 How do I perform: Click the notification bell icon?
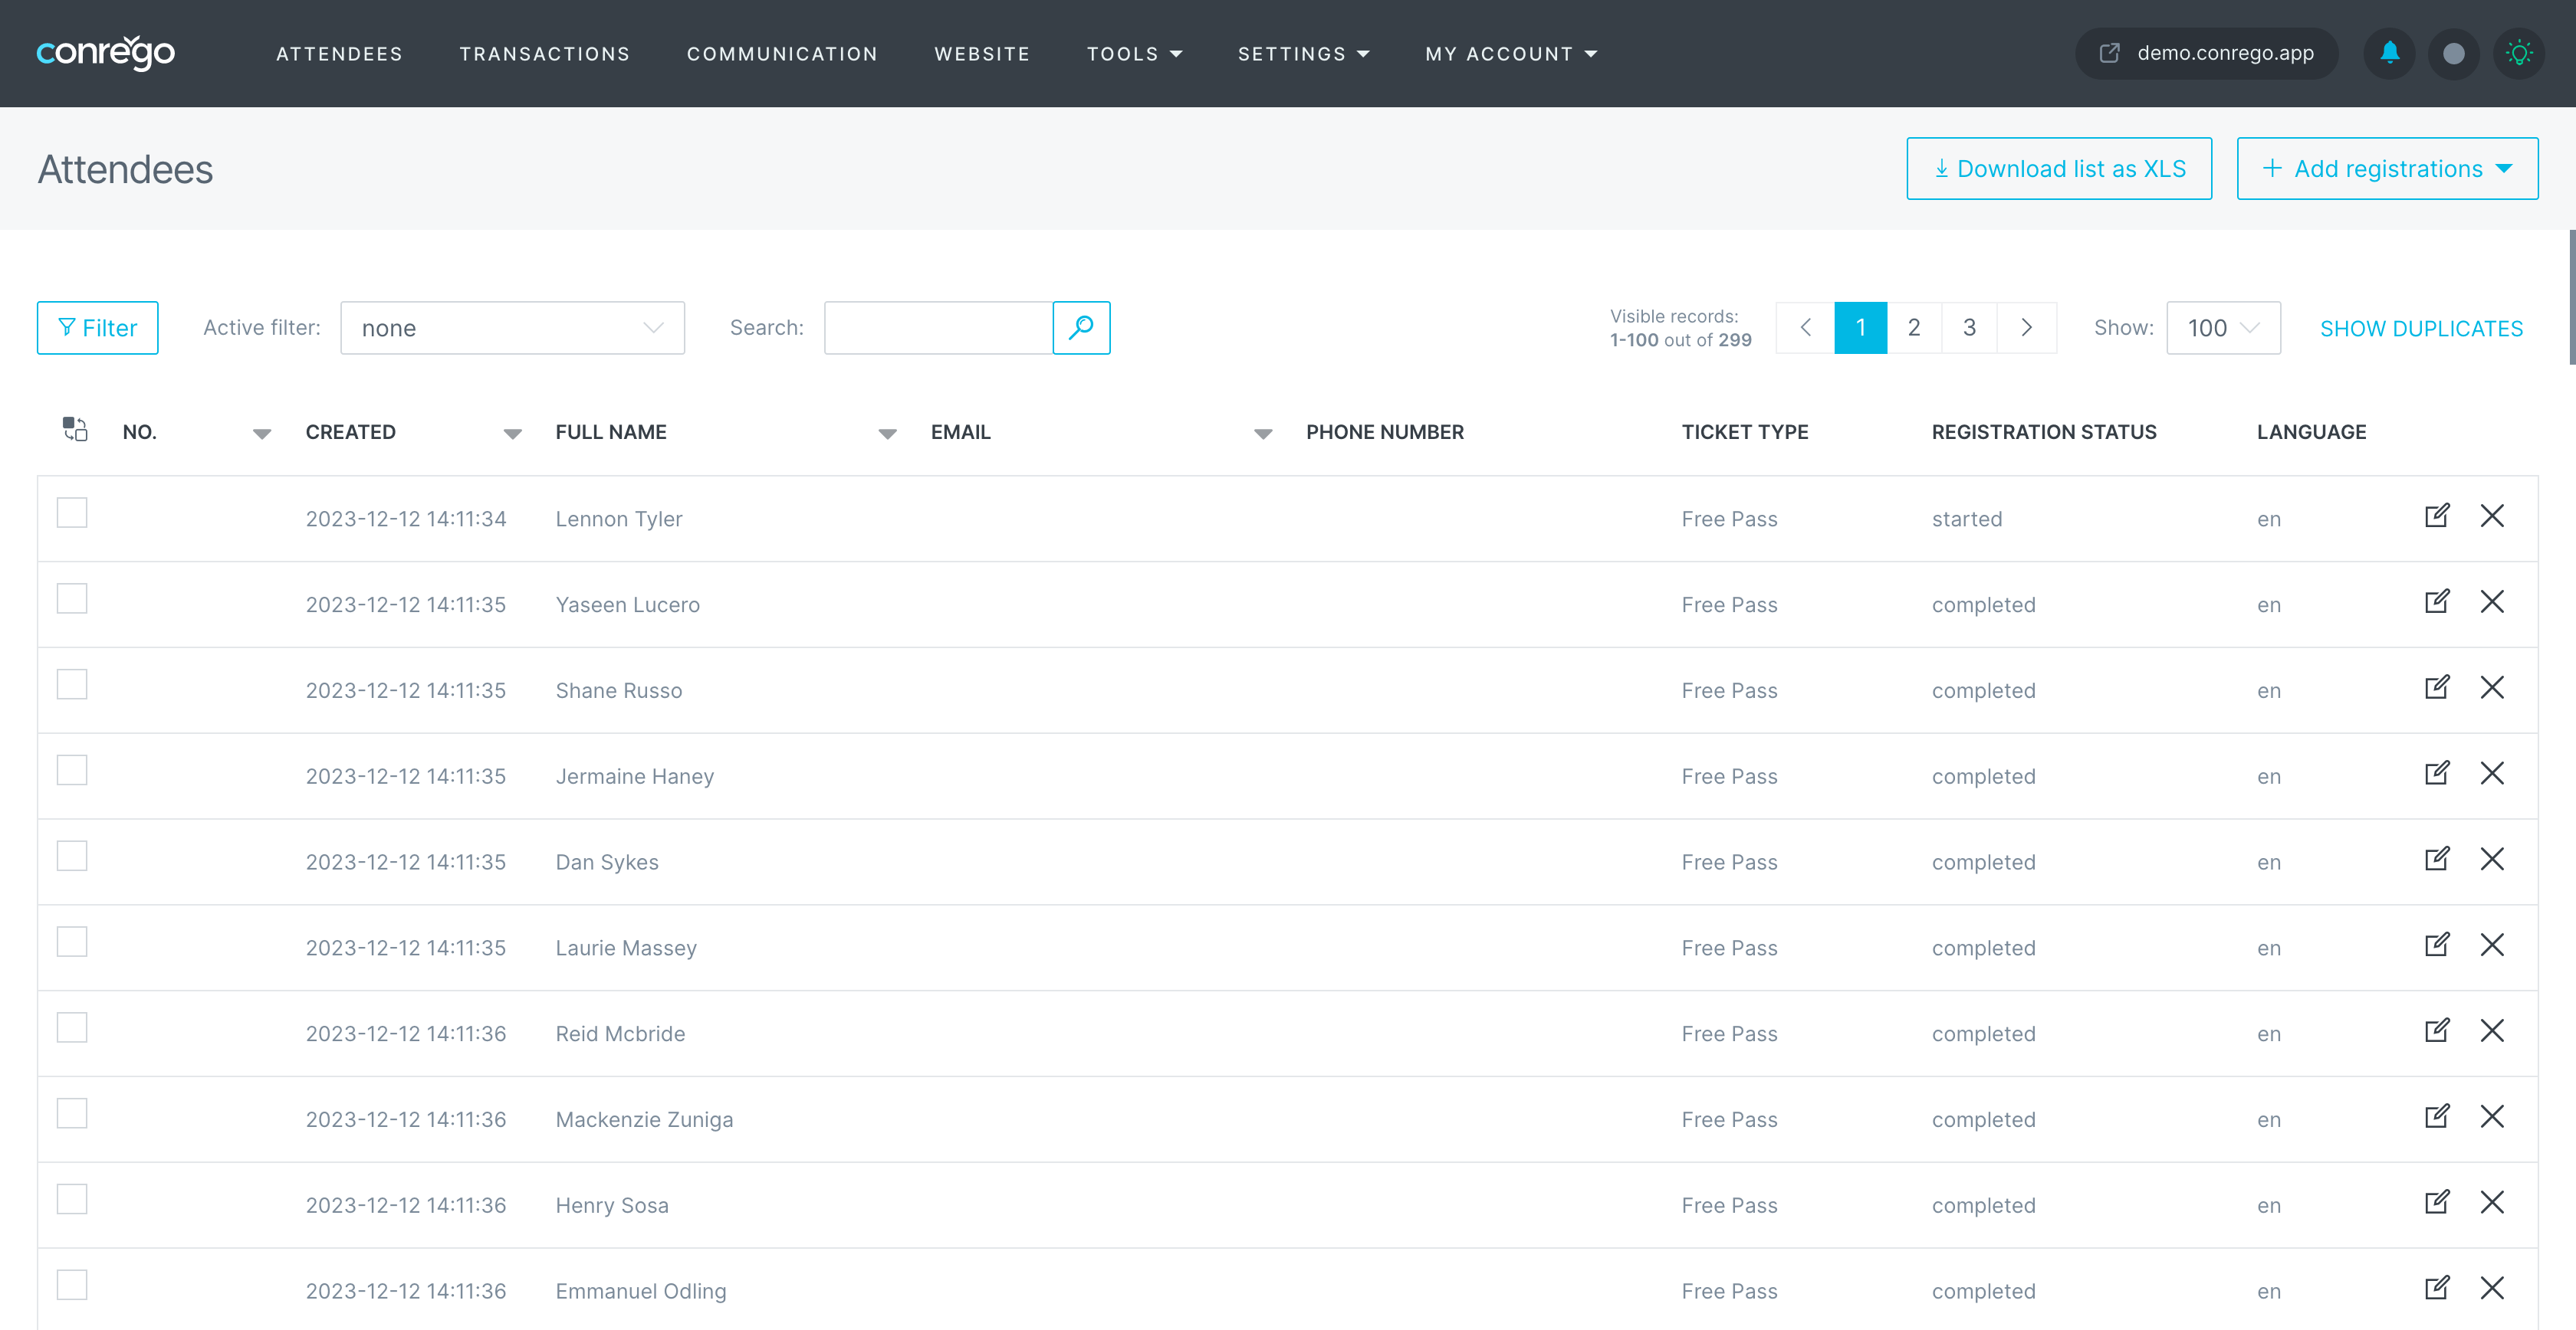point(2389,53)
